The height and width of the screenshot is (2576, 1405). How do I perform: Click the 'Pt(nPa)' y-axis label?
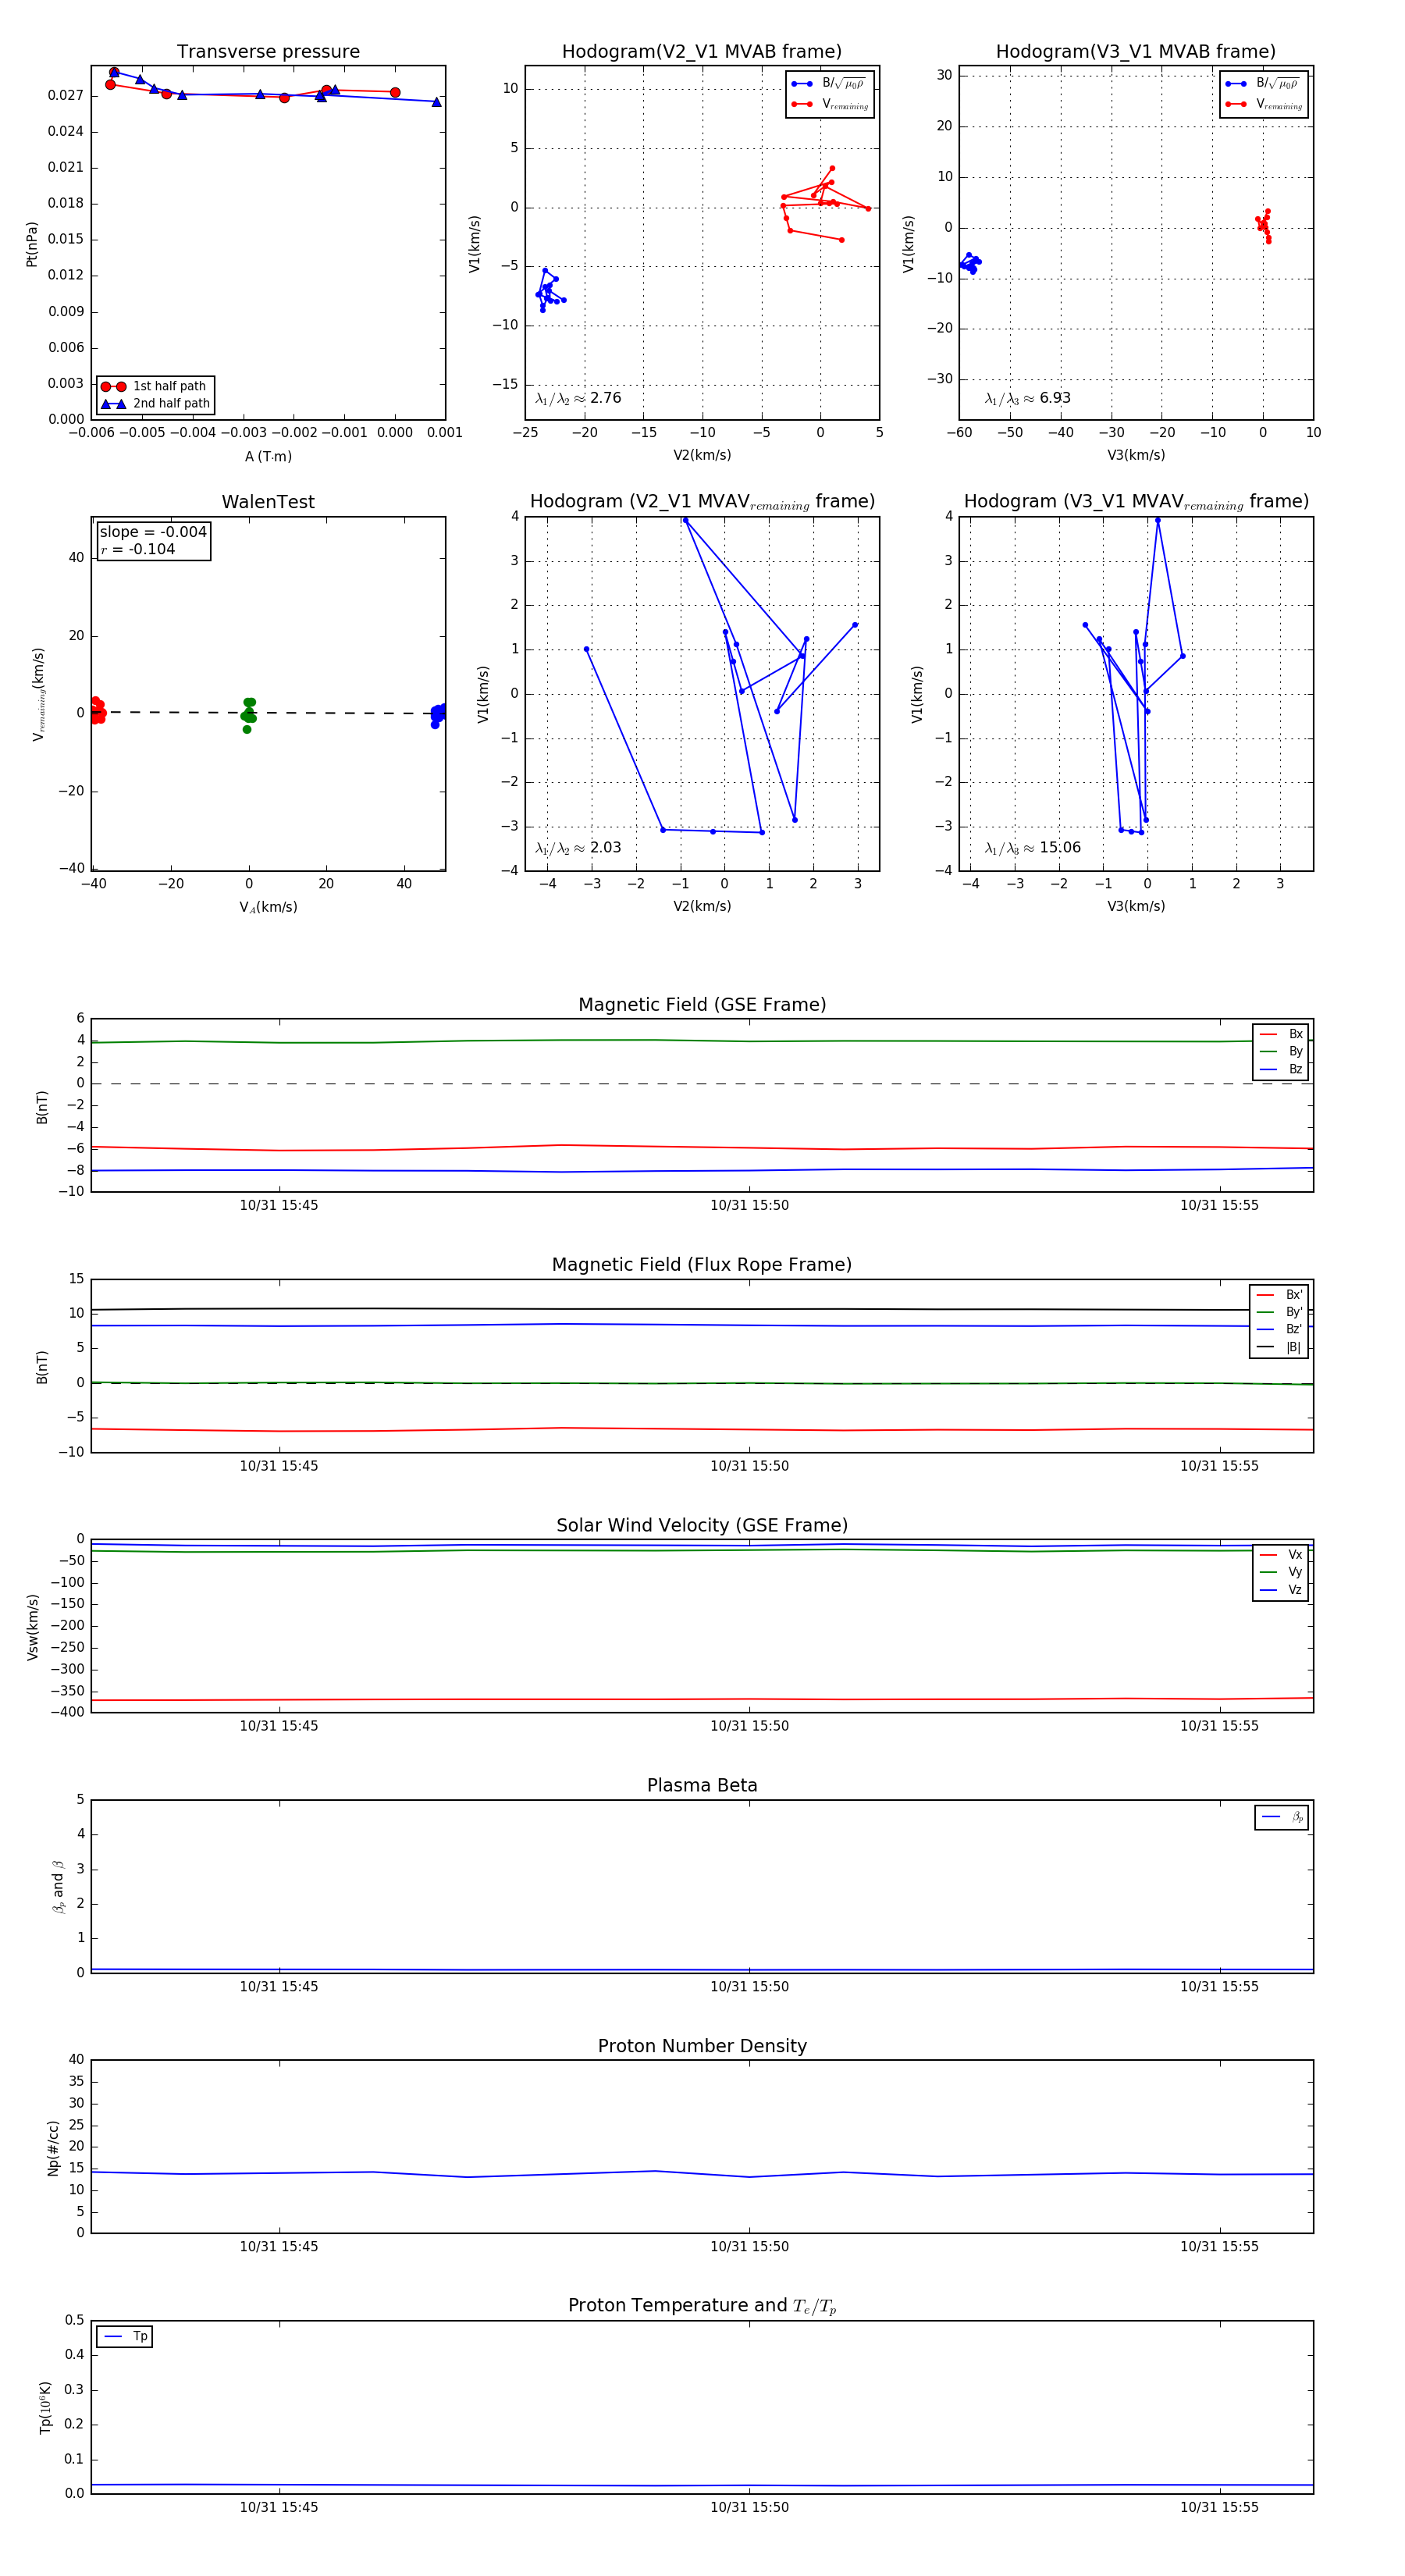pos(32,243)
